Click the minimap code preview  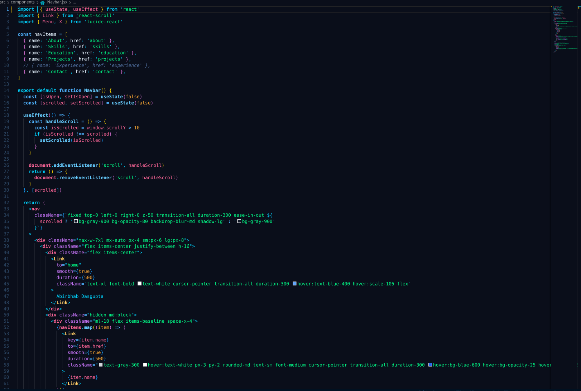[x=565, y=29]
